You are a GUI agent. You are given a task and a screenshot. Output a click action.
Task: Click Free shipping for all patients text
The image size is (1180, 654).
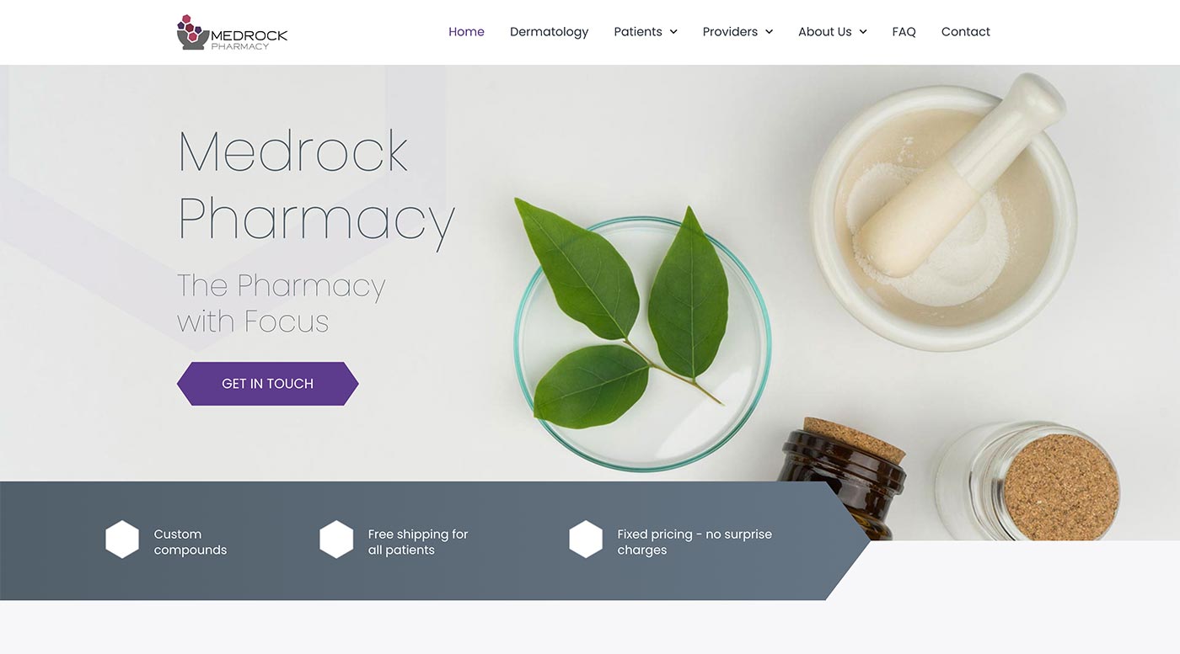(418, 542)
